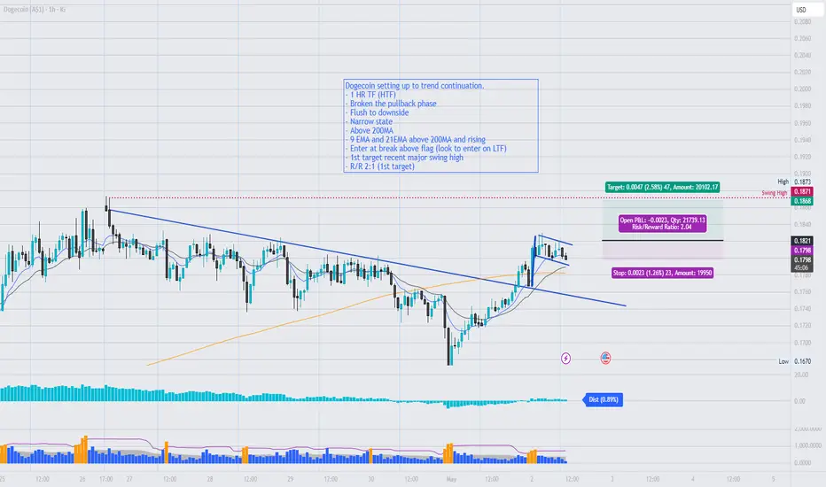826x487 pixels.
Task: Click the 0.1740 price axis label
Action: click(802, 308)
